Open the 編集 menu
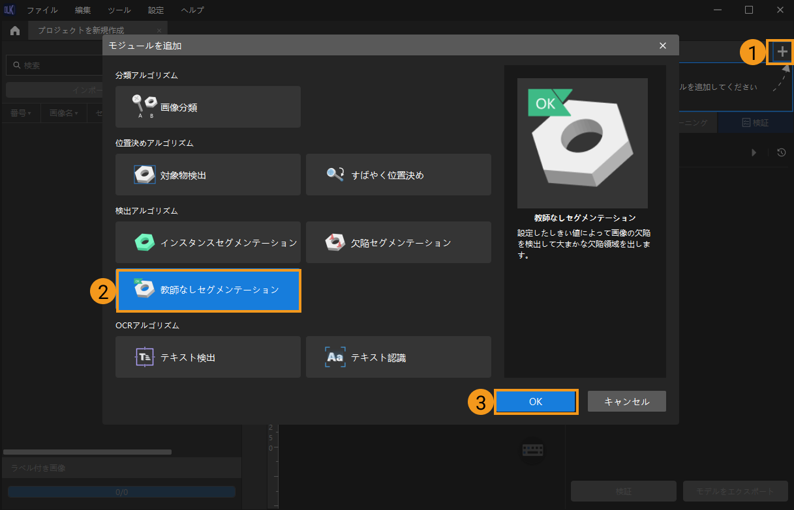 [x=83, y=10]
